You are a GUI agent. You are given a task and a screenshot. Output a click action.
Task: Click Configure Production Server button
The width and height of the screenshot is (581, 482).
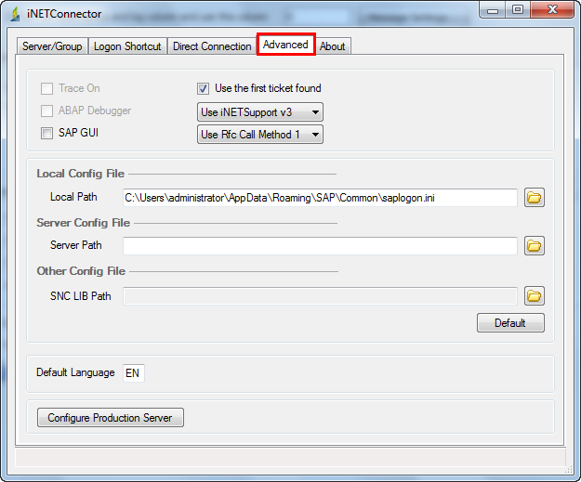coord(110,418)
